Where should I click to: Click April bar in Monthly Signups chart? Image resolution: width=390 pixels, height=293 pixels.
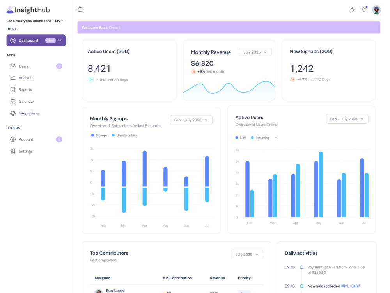145,169
